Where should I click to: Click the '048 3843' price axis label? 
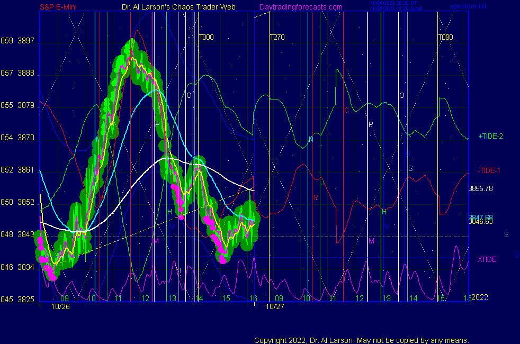pos(17,234)
